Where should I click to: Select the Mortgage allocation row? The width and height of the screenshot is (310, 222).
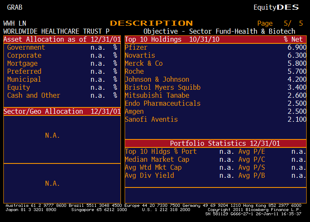[x=62, y=64]
